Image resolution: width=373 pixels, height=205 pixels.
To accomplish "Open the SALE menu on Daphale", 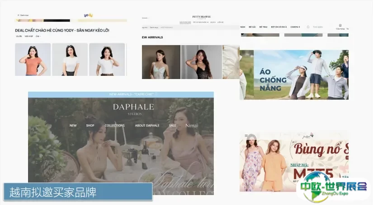I will pos(172,126).
